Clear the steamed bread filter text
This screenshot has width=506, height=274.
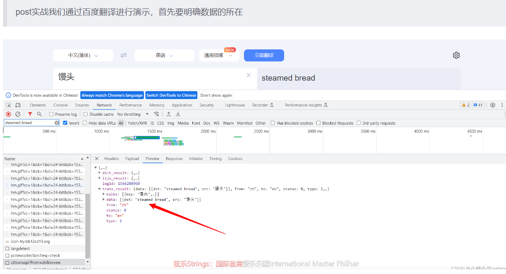[57, 123]
